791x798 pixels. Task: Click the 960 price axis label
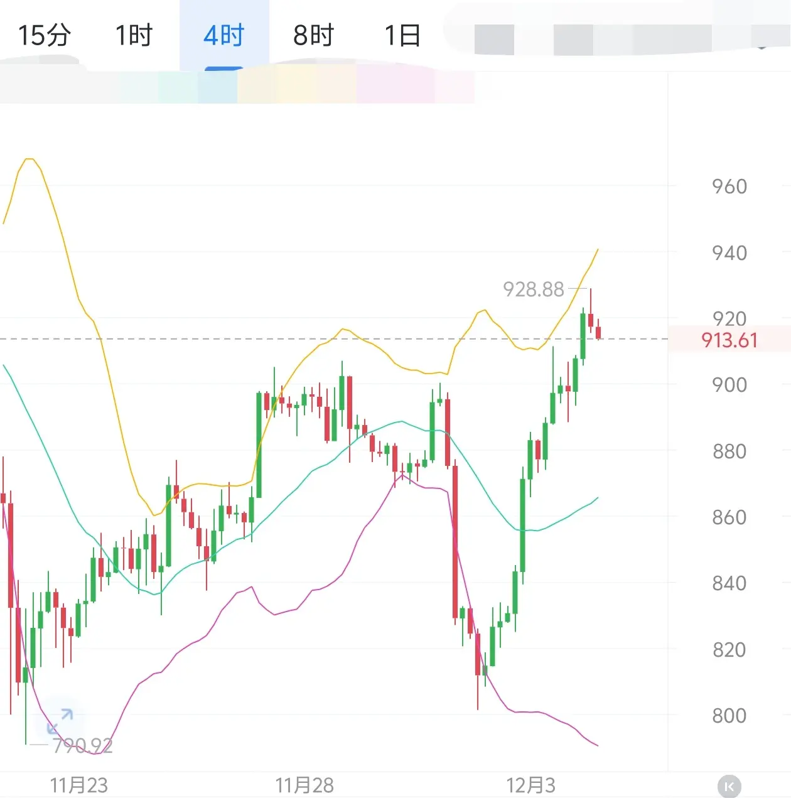(729, 186)
